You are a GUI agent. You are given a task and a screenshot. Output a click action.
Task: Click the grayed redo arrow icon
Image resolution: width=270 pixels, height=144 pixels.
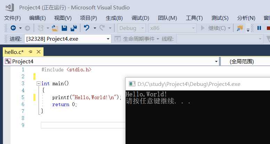click(x=102, y=28)
